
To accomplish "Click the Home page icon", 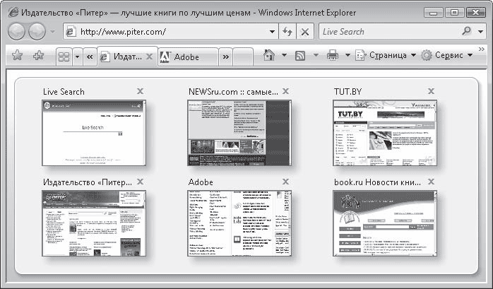I will pos(268,56).
